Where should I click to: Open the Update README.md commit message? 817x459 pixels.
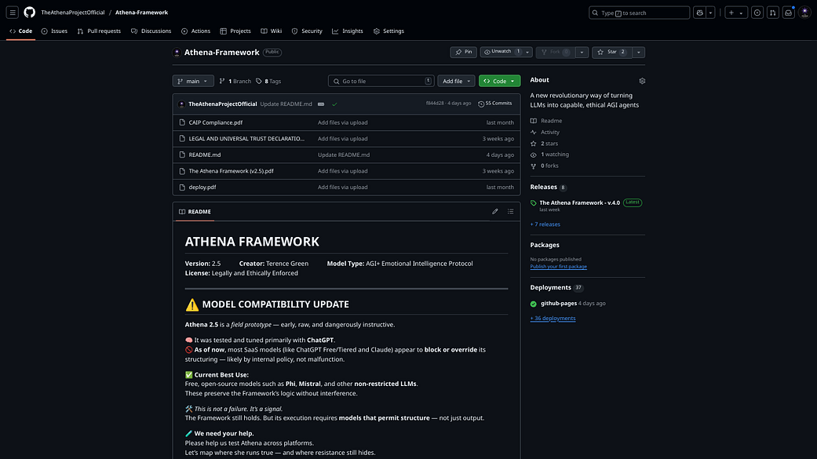pos(286,104)
